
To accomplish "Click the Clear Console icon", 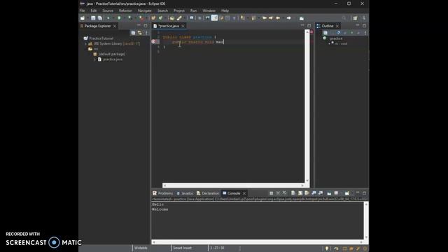I will pyautogui.click(x=293, y=193).
